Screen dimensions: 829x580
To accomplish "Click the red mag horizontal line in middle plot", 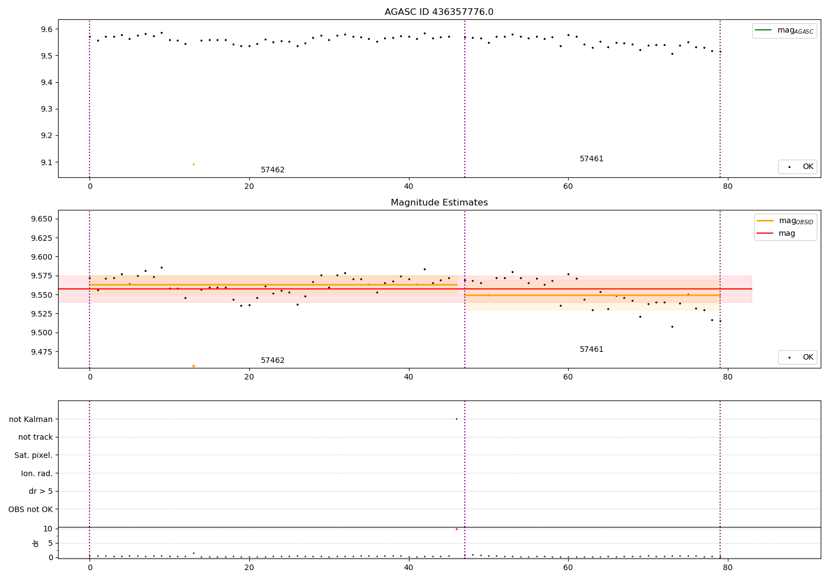I will (x=405, y=289).
